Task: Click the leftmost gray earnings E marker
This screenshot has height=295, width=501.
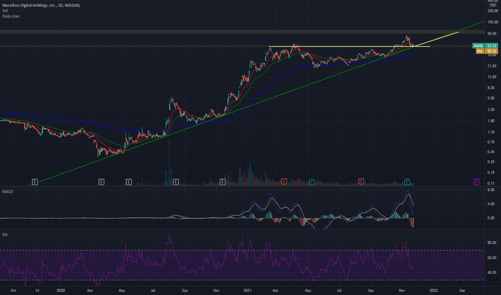Action: [x=35, y=182]
